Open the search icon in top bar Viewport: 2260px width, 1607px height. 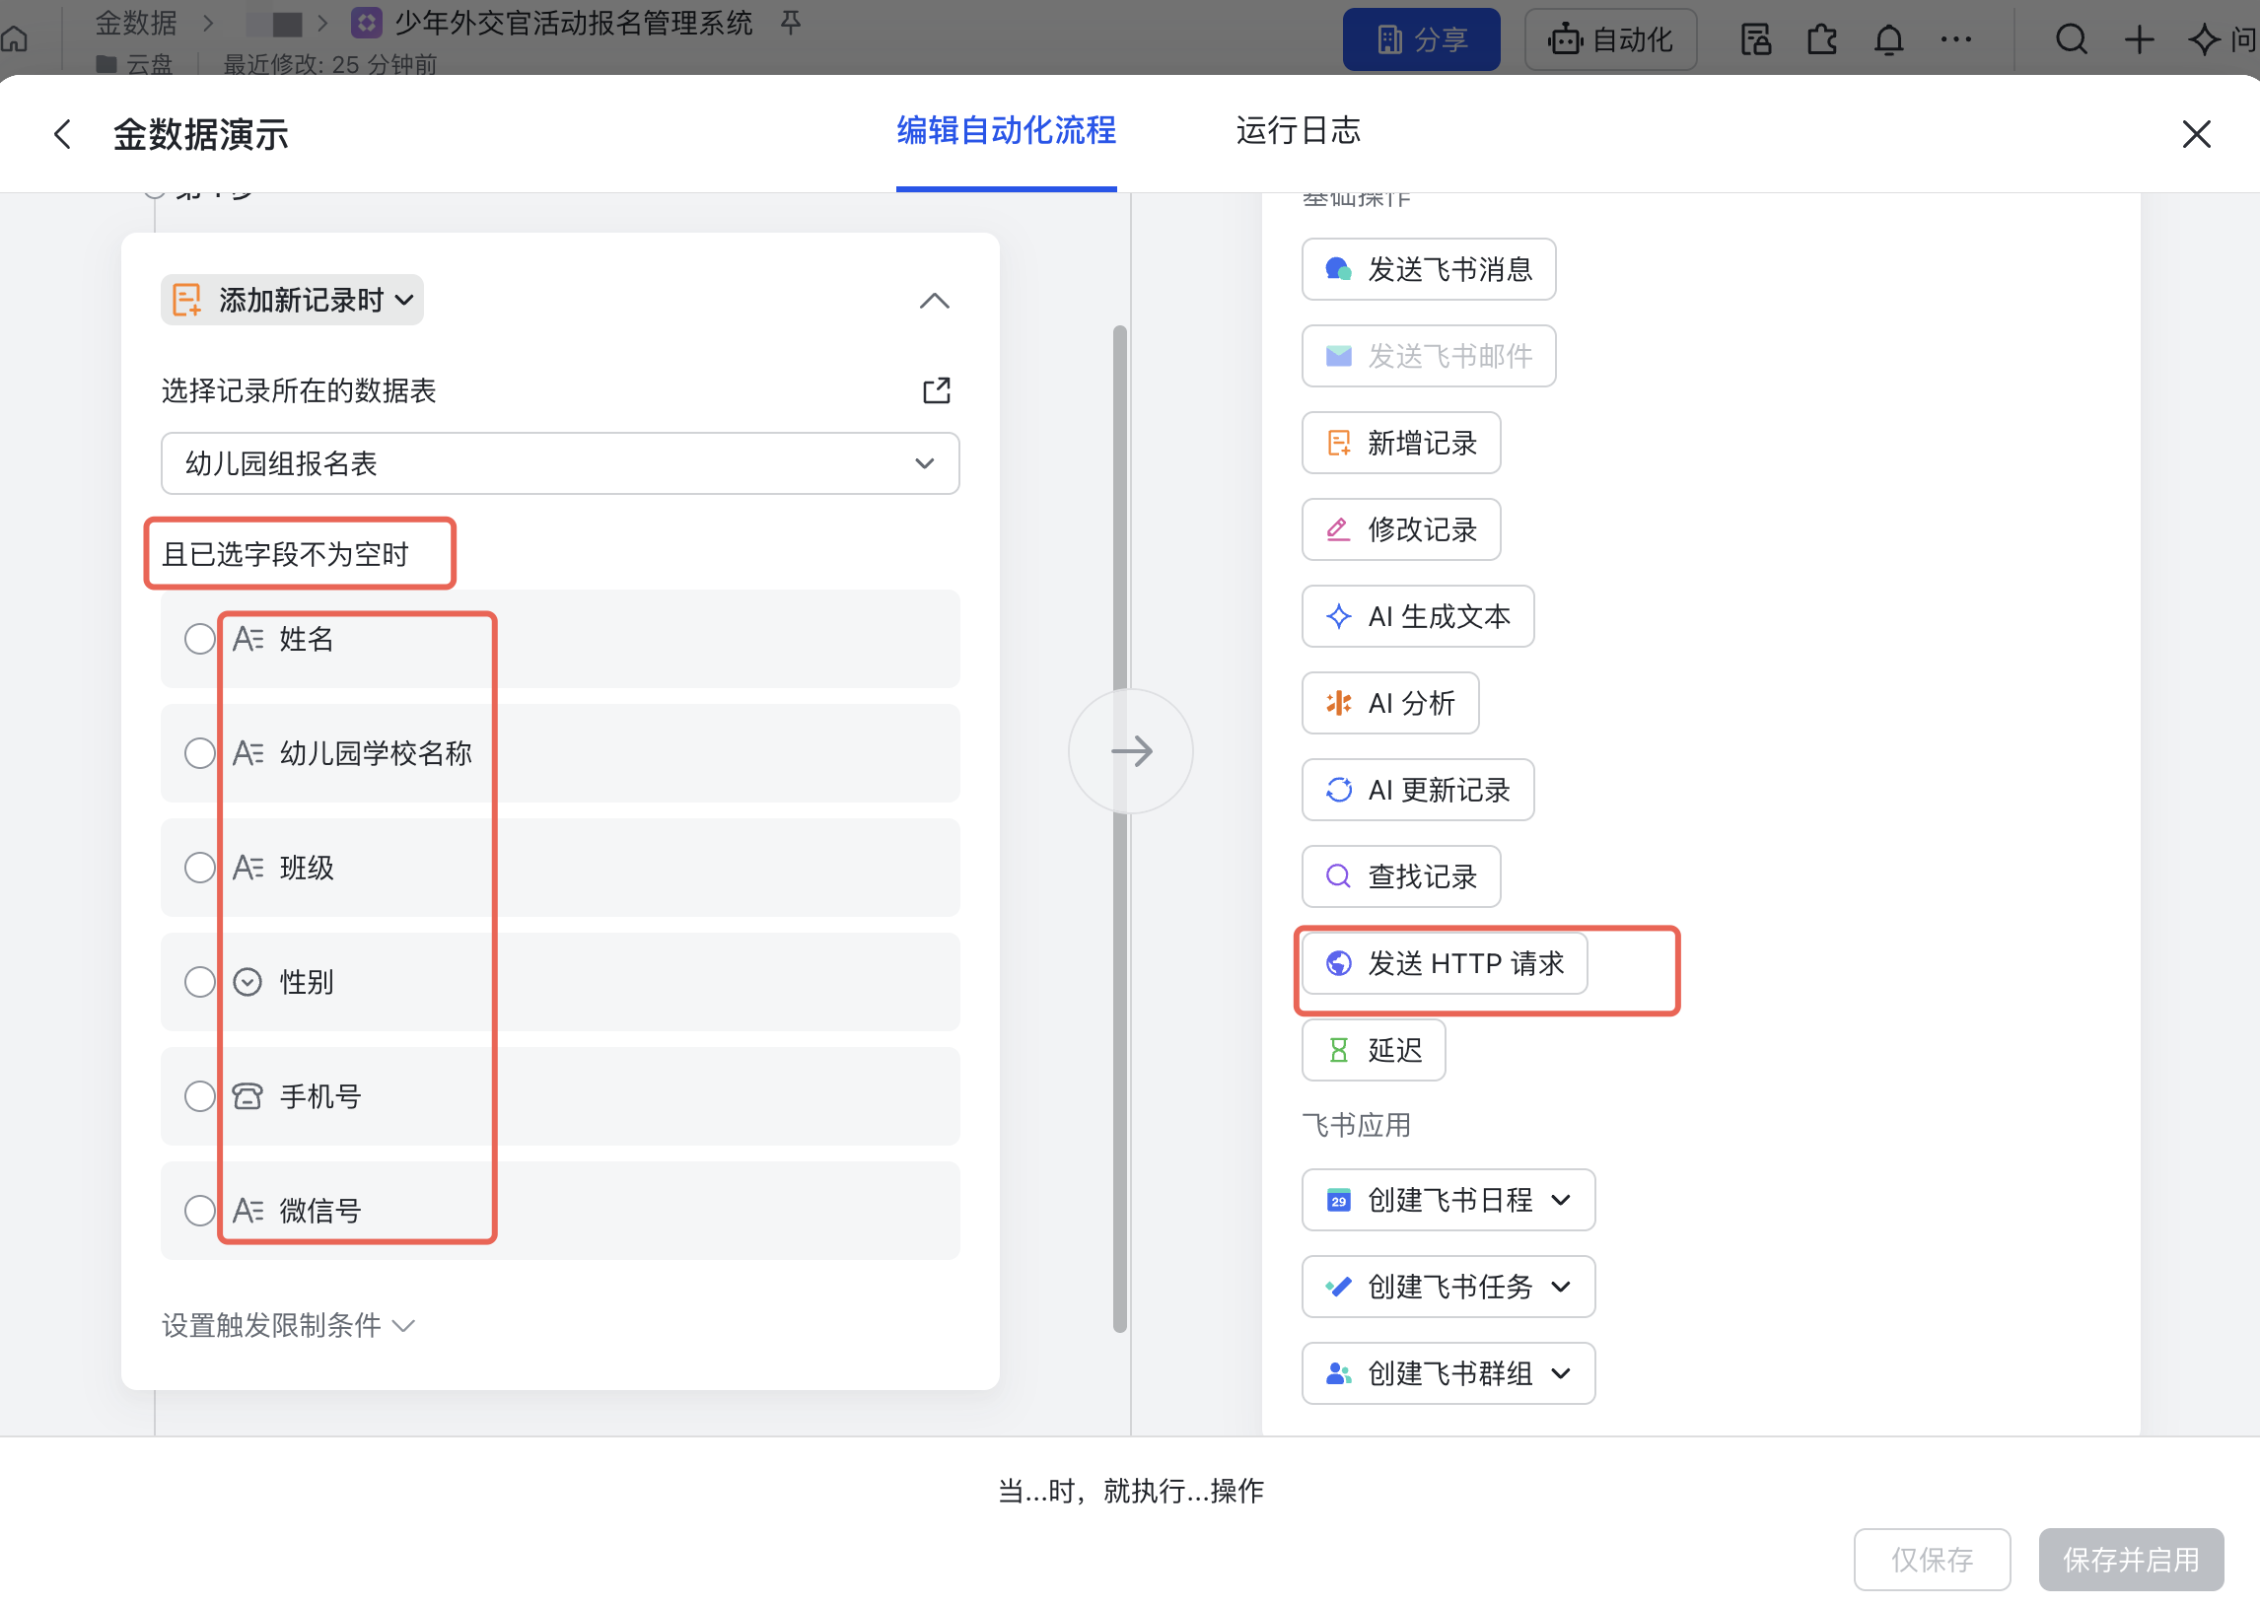(x=2071, y=39)
